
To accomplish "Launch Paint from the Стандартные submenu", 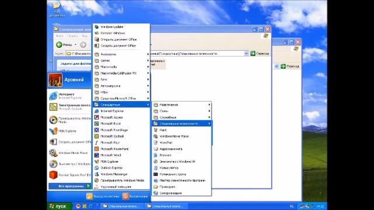I will pyautogui.click(x=182, y=130).
